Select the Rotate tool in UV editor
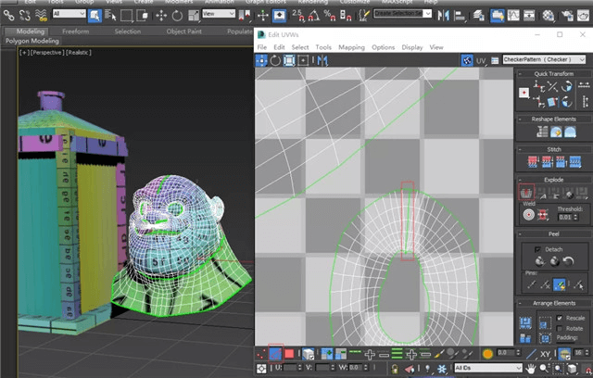This screenshot has height=378, width=593. 276,60
